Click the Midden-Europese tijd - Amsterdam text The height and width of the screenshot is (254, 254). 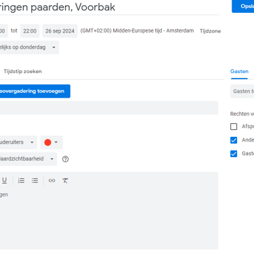[x=153, y=30]
